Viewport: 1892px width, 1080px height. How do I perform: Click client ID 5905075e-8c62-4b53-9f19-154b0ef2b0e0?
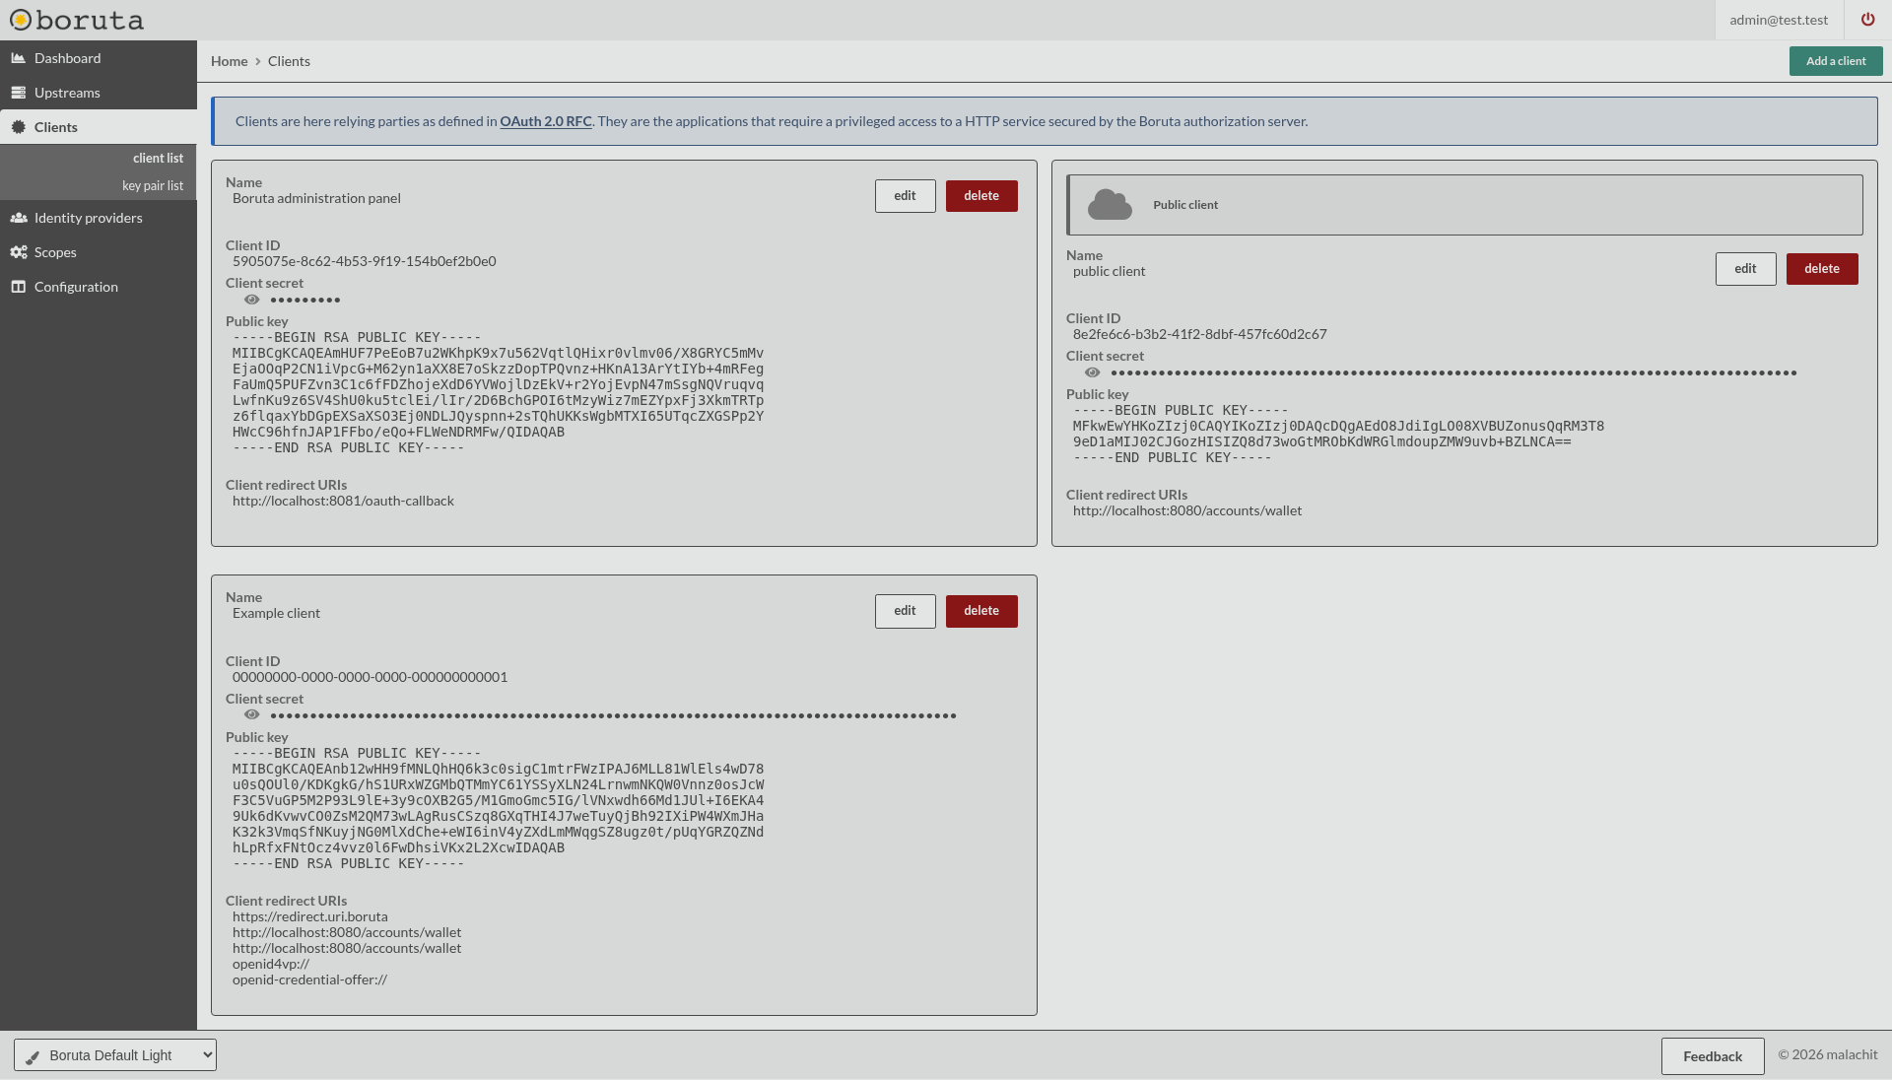coord(365,261)
